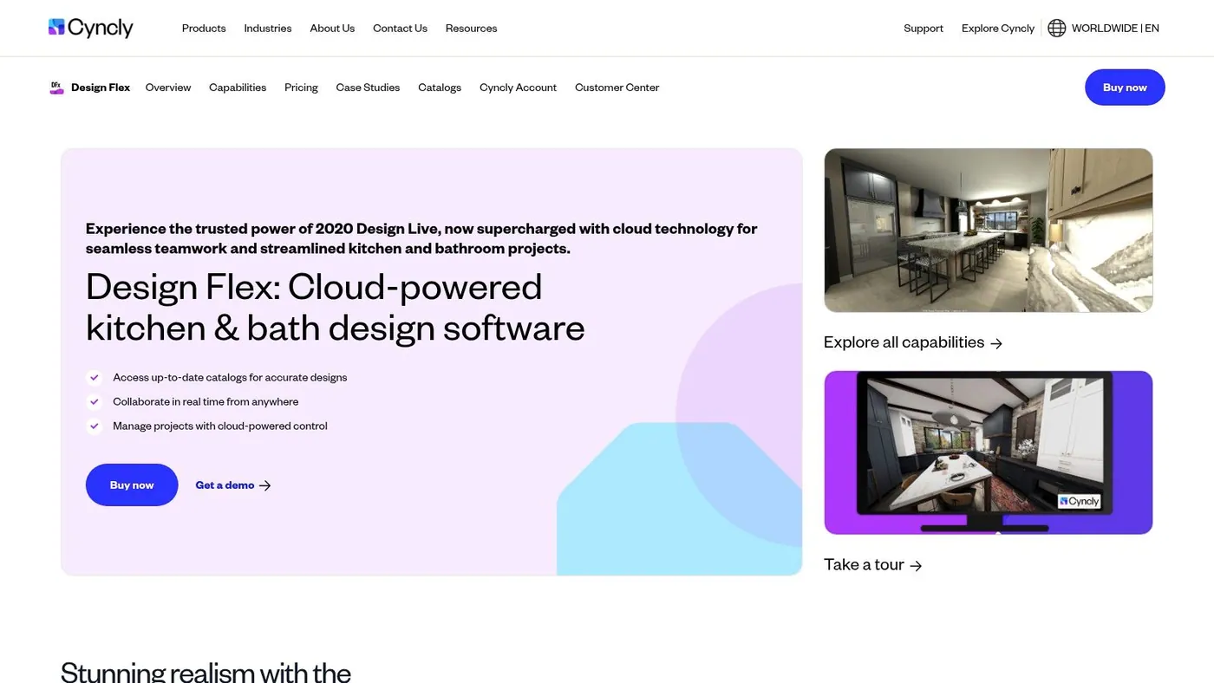1214x683 pixels.
Task: Click the globe language icon
Action: (x=1056, y=28)
